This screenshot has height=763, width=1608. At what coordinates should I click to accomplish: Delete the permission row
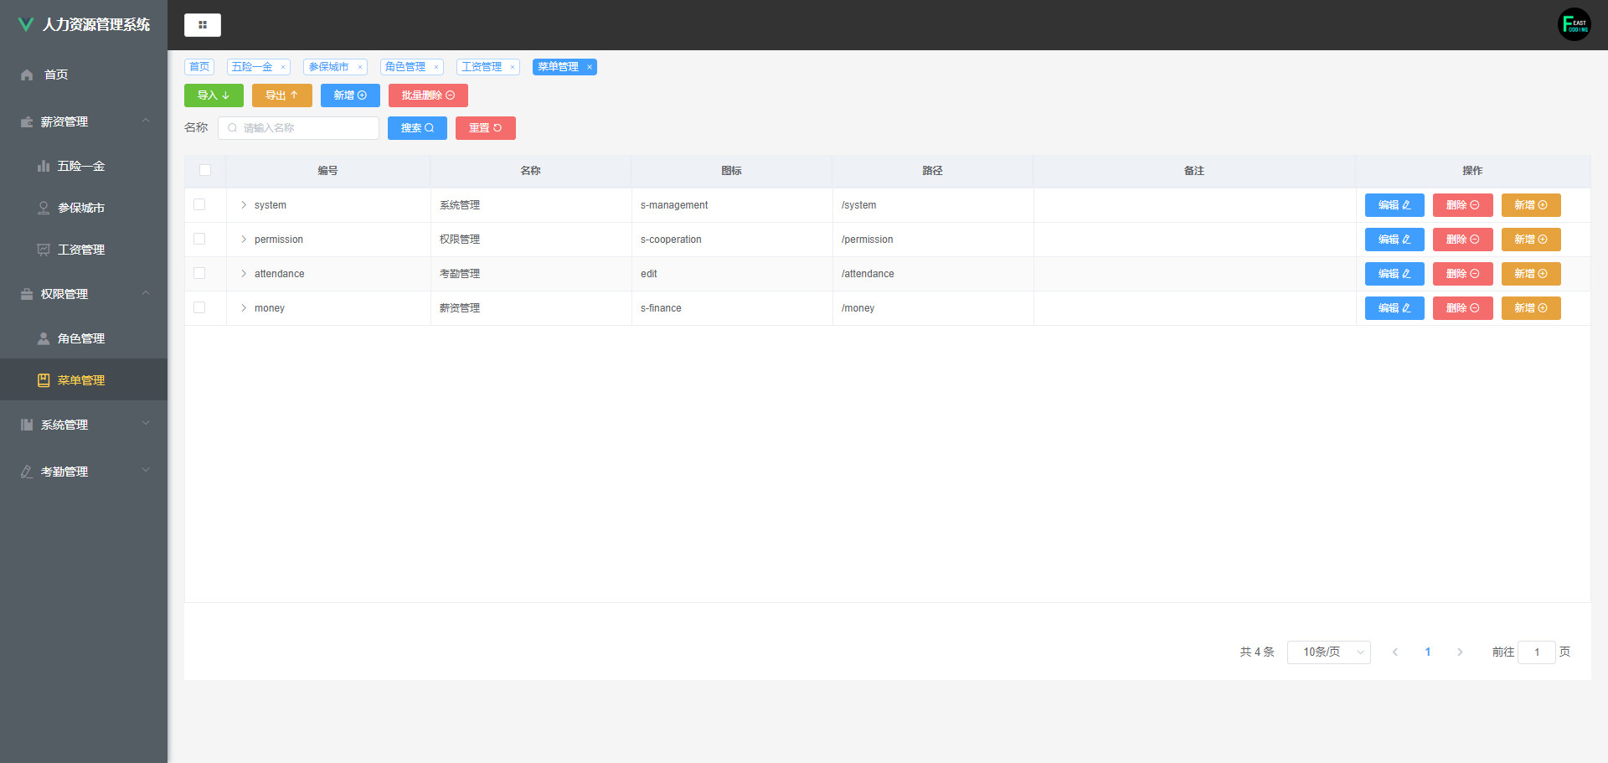click(x=1462, y=240)
